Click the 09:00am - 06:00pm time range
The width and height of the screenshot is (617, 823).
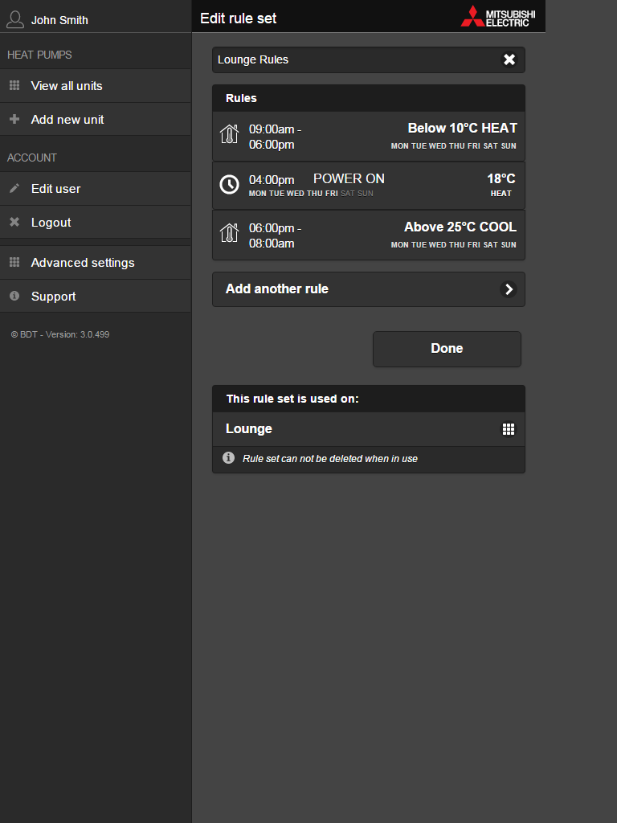[x=275, y=137]
